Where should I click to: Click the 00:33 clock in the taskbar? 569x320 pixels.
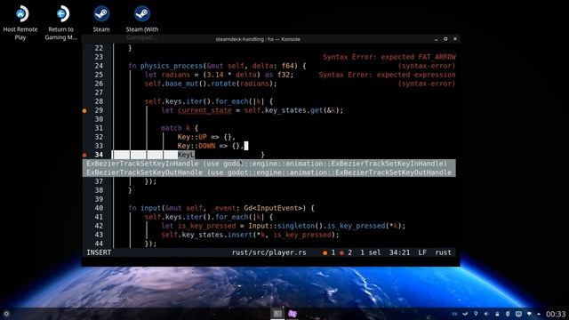[x=556, y=314]
